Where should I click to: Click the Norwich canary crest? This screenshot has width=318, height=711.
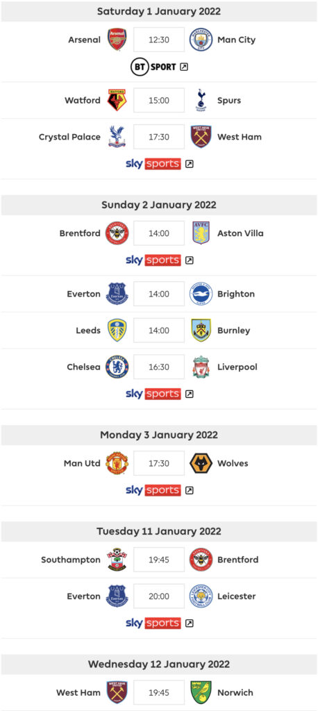point(201,692)
